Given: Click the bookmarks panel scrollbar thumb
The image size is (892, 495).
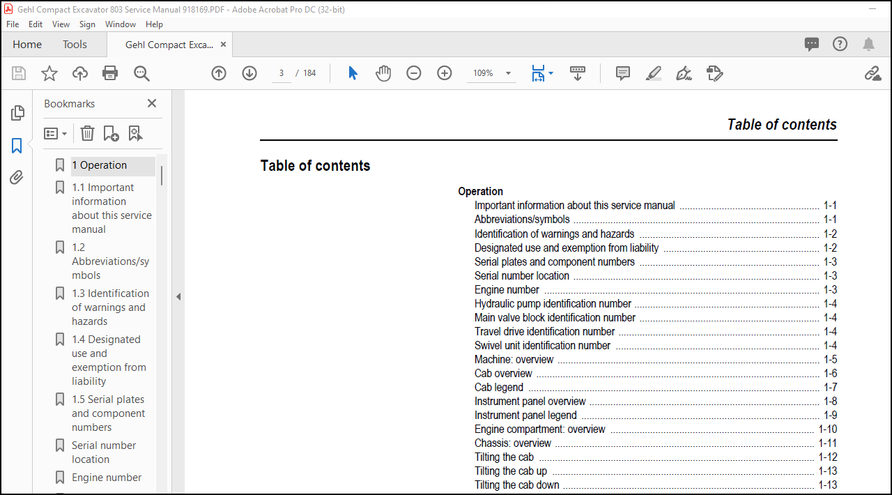Looking at the screenshot, I should 162,175.
